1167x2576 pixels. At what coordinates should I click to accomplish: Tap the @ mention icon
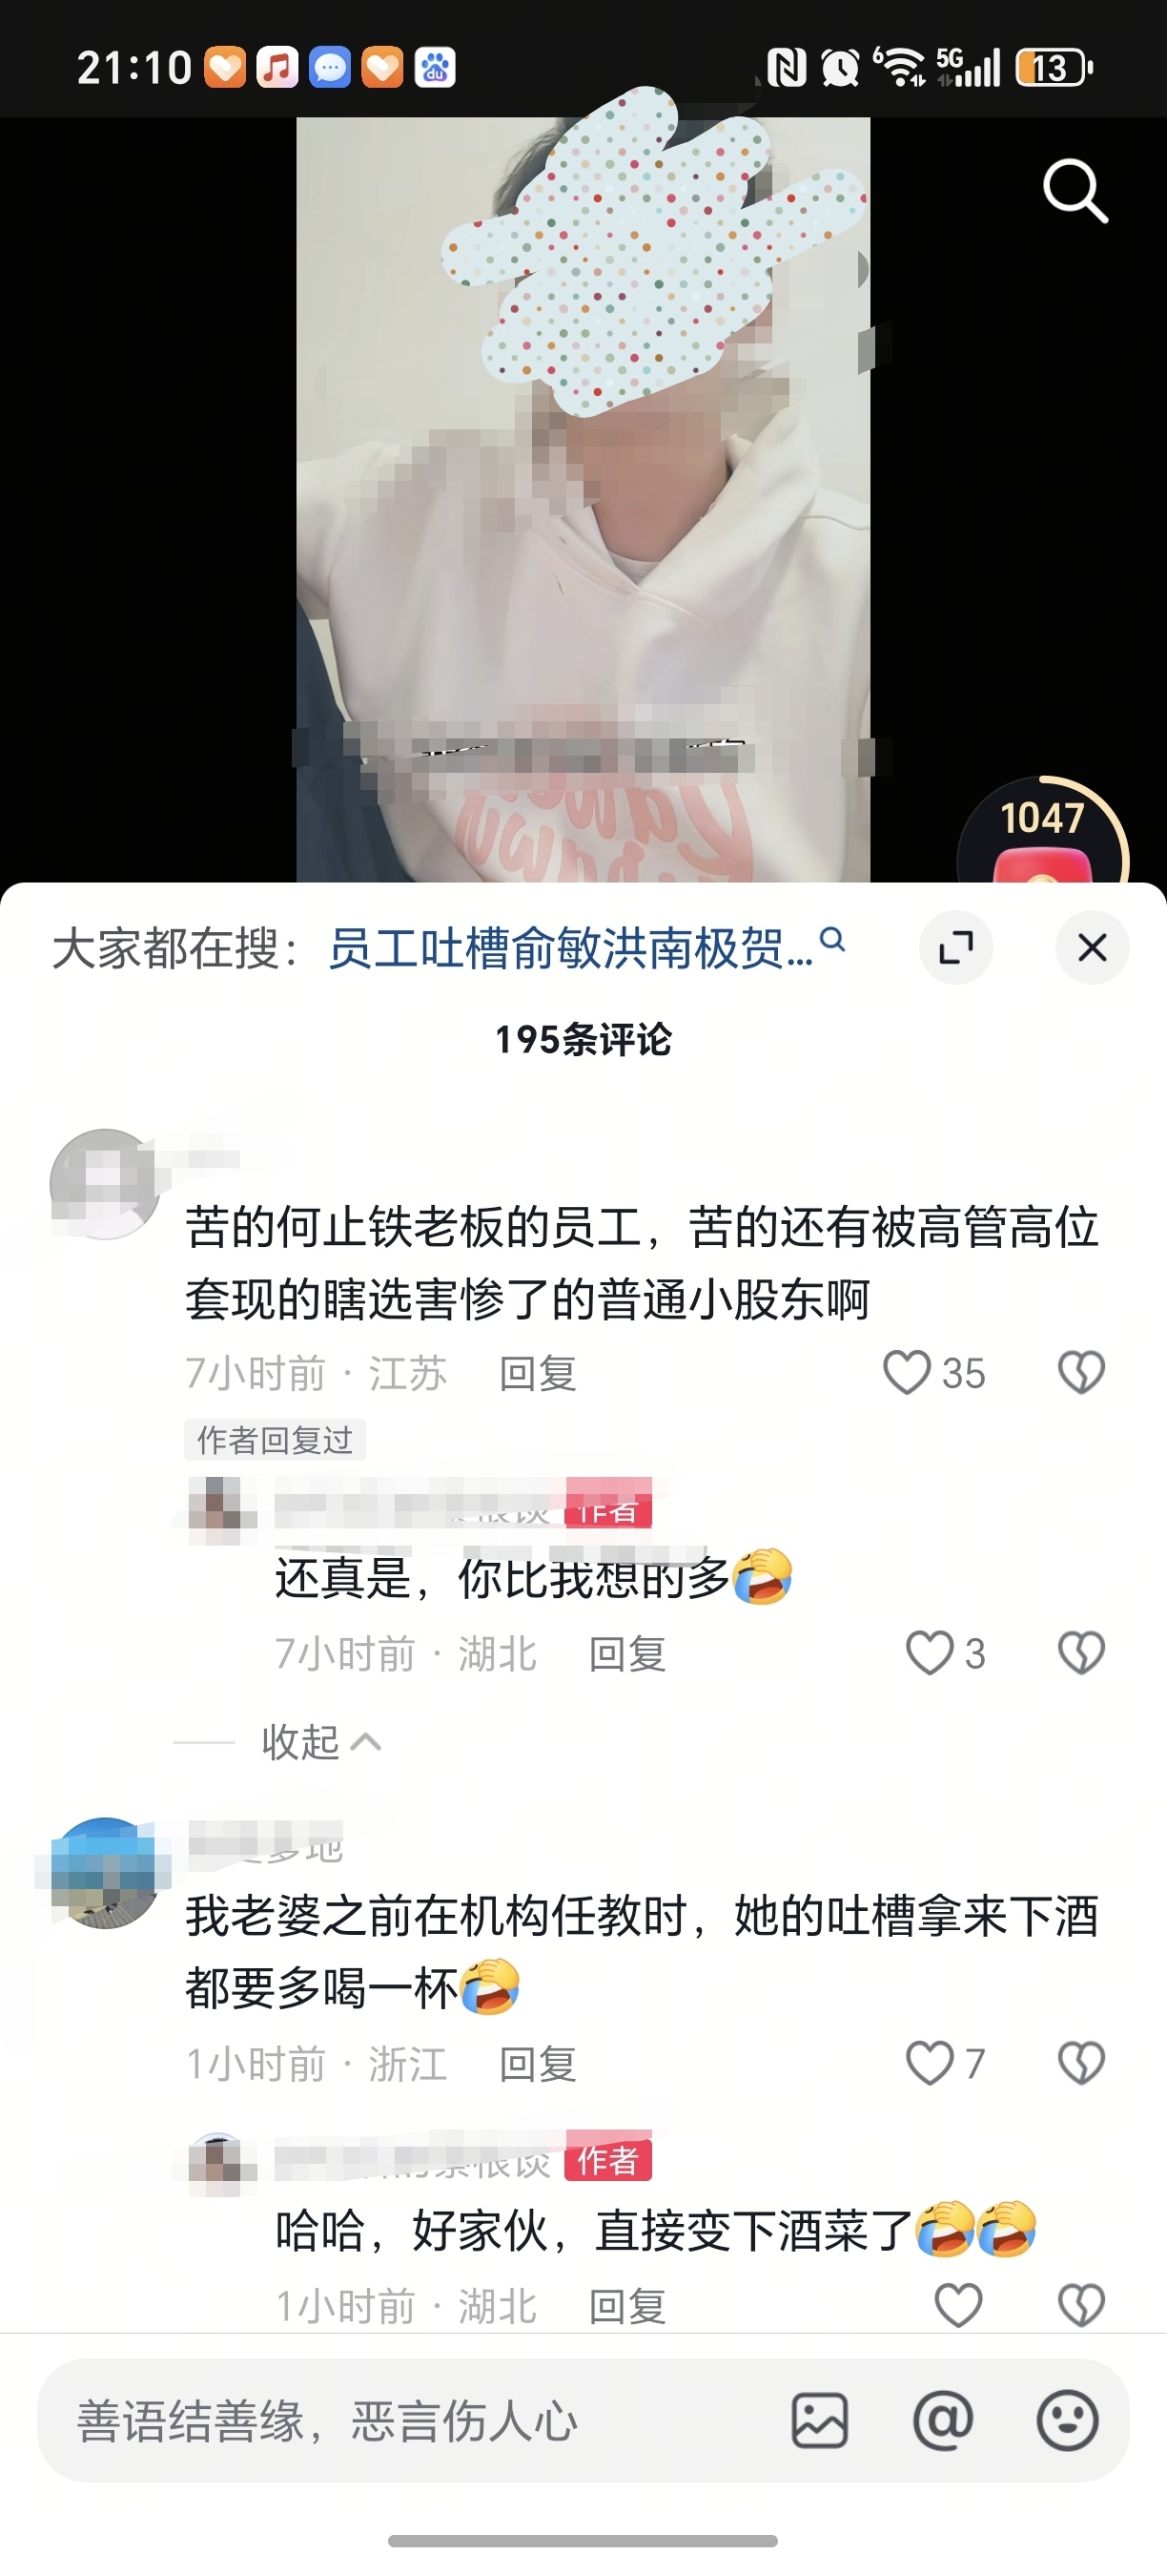943,2421
